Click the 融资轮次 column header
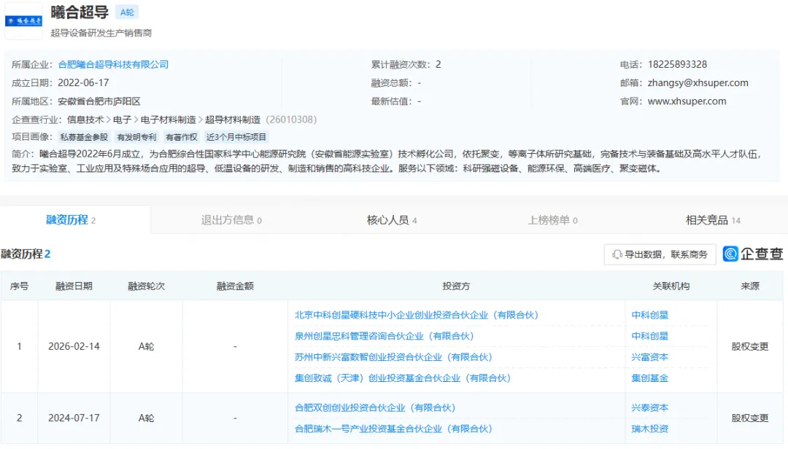The height and width of the screenshot is (449, 788). (146, 286)
